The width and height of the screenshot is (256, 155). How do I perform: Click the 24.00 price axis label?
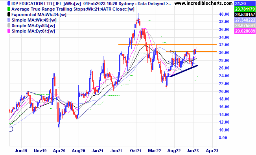pos(224,76)
